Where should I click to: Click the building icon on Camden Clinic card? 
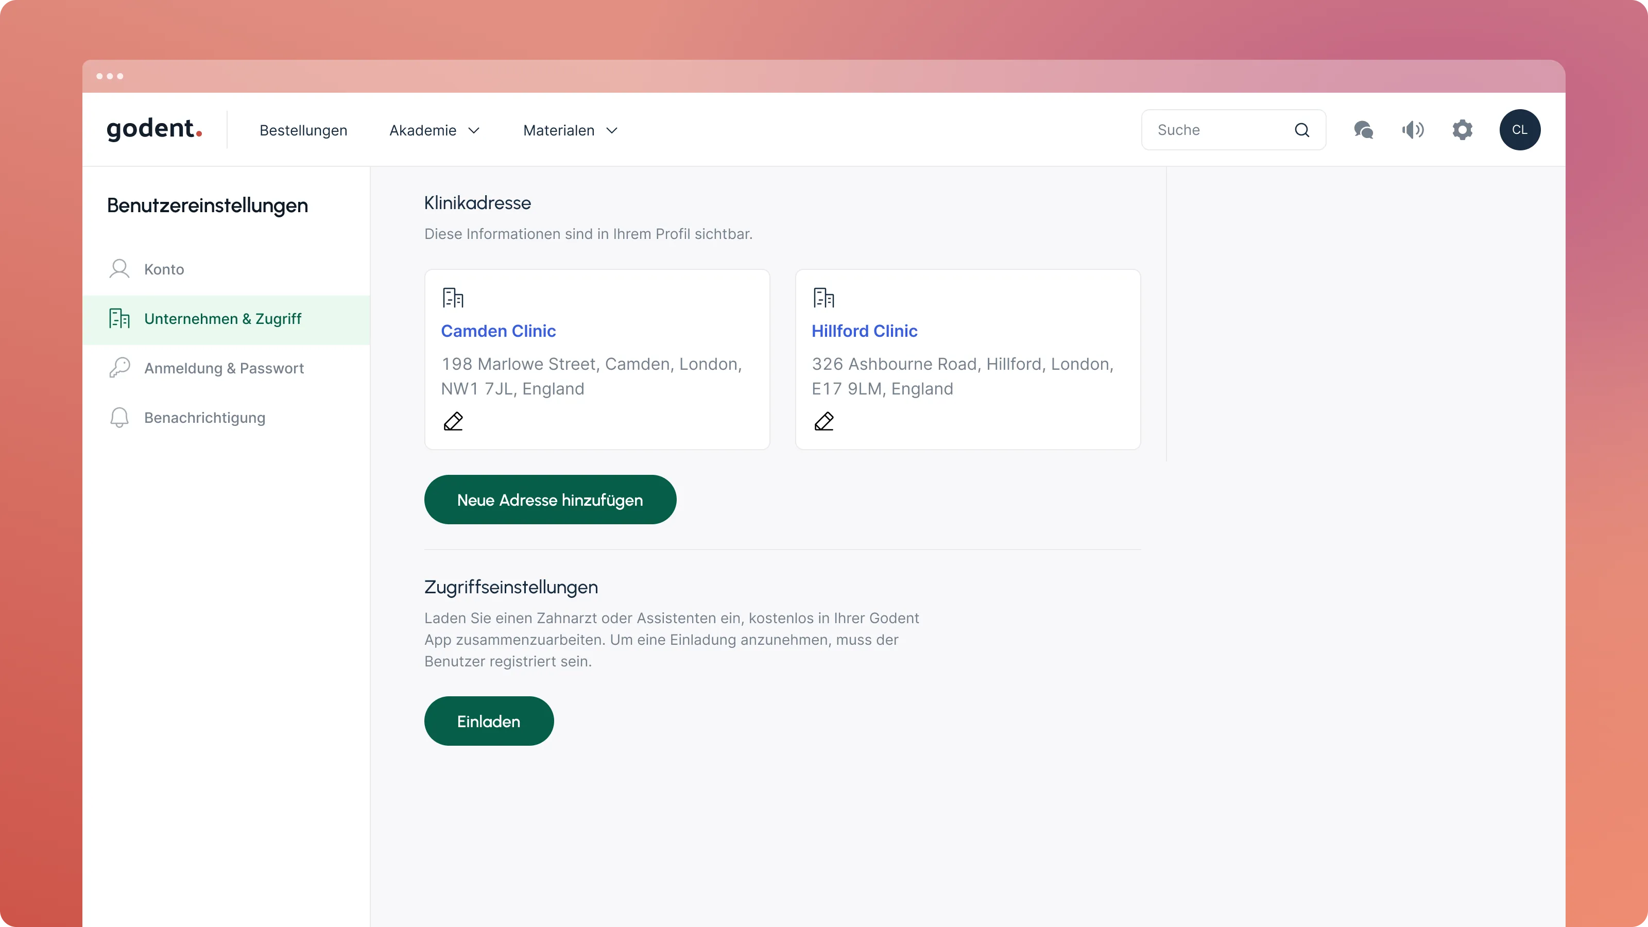453,298
